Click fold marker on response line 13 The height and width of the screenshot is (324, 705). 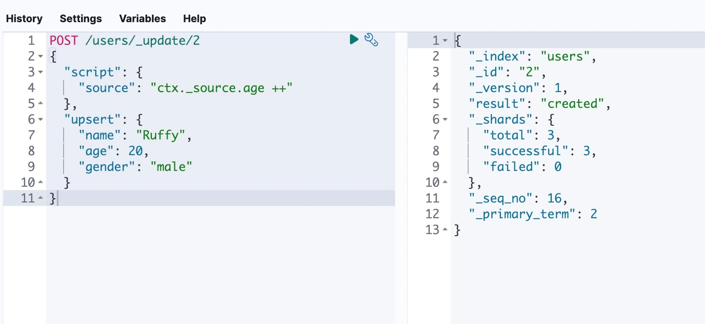click(445, 230)
